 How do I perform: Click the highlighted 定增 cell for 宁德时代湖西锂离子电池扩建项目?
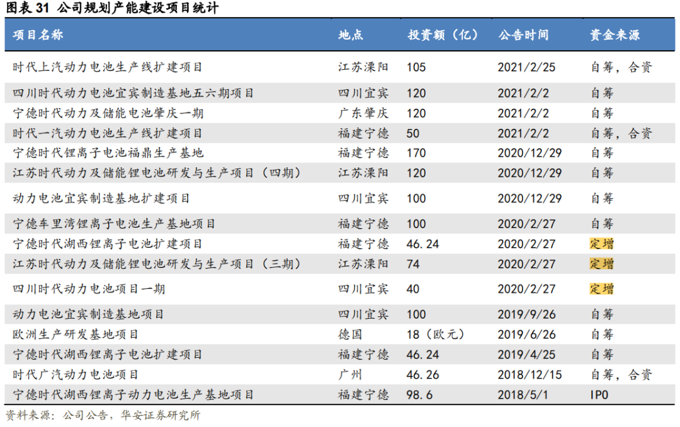(601, 244)
